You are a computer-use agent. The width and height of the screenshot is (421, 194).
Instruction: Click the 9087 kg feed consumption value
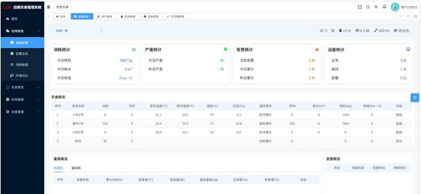click(126, 61)
